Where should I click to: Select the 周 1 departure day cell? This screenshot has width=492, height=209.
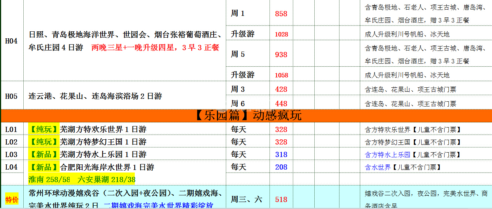tap(247, 14)
